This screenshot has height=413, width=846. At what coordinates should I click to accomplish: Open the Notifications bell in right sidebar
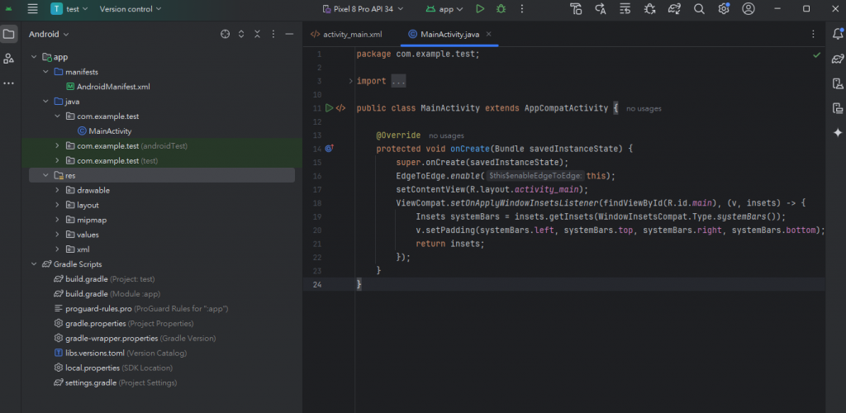[x=837, y=35]
